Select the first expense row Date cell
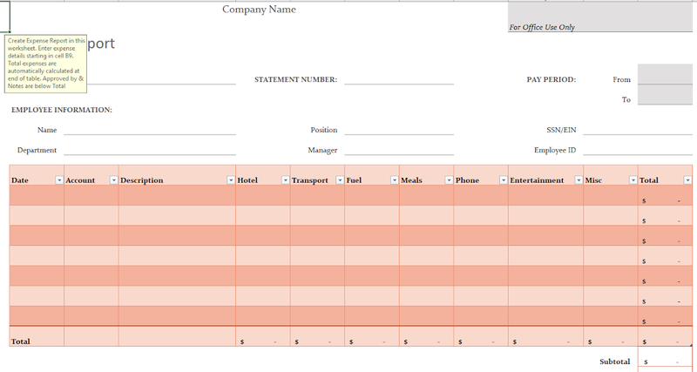697x372 pixels. 37,195
